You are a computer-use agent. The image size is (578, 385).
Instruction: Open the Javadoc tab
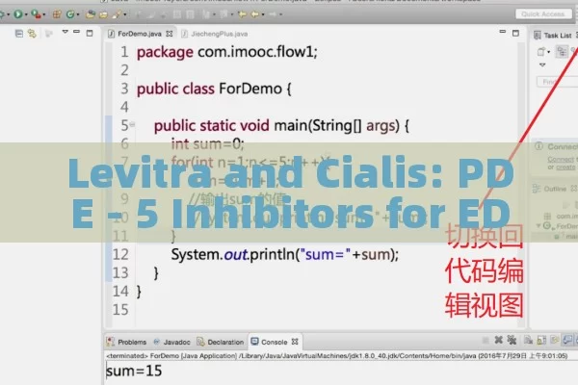point(171,342)
